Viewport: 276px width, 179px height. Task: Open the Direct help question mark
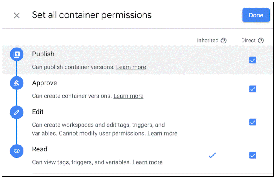coord(261,41)
